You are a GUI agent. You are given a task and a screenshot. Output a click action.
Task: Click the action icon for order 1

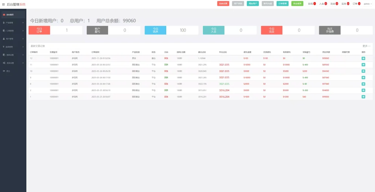point(363,97)
